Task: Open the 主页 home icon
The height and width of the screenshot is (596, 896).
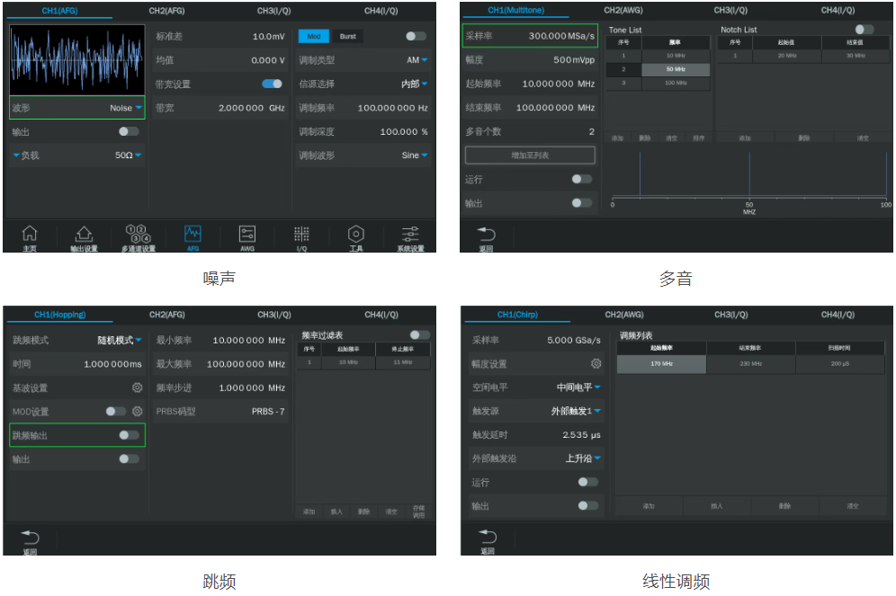Action: [x=30, y=236]
